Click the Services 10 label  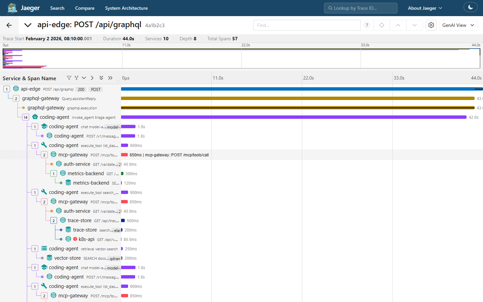pos(157,39)
